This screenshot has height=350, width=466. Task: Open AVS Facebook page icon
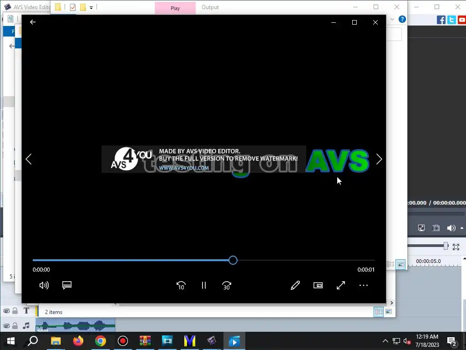click(441, 20)
